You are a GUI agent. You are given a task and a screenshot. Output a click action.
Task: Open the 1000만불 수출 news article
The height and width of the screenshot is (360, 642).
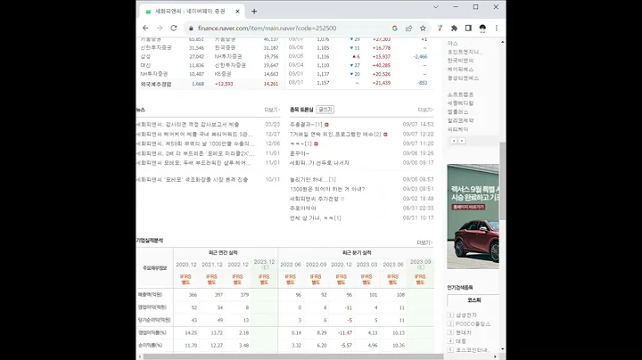point(195,144)
